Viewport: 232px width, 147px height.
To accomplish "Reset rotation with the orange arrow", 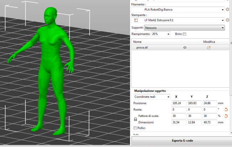I will pos(226,110).
